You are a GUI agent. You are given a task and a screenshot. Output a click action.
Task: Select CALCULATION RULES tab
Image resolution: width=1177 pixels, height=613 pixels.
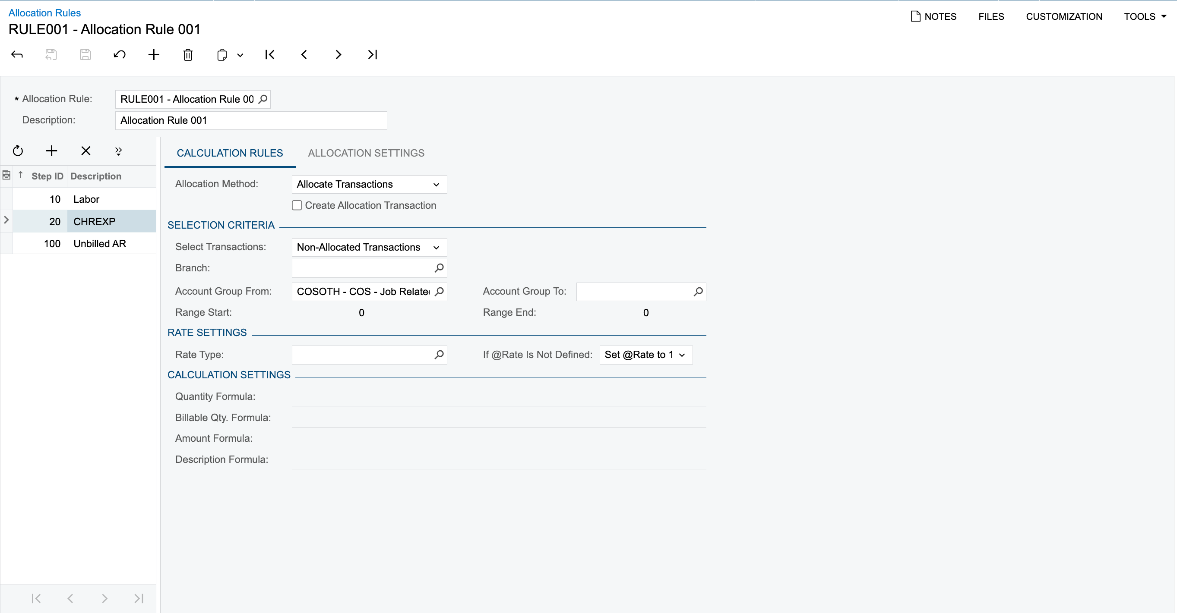click(x=229, y=152)
